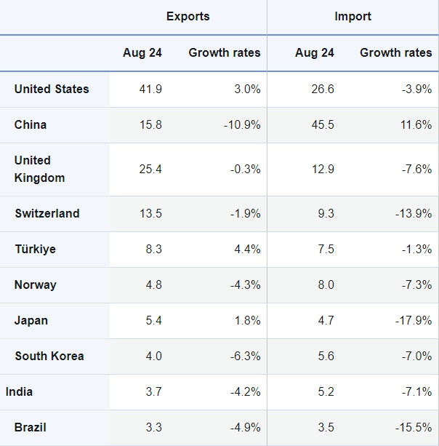The height and width of the screenshot is (446, 439).
Task: Click the Brazil row label
Action: 30,428
